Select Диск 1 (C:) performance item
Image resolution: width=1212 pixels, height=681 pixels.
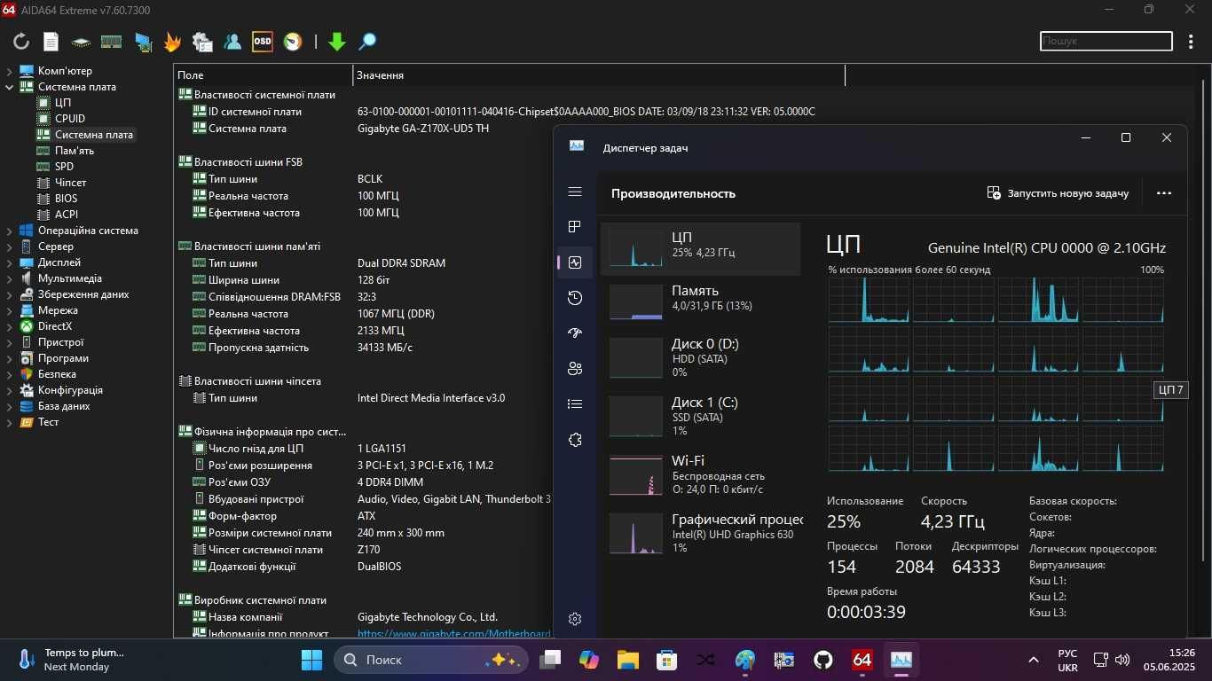tap(701, 416)
